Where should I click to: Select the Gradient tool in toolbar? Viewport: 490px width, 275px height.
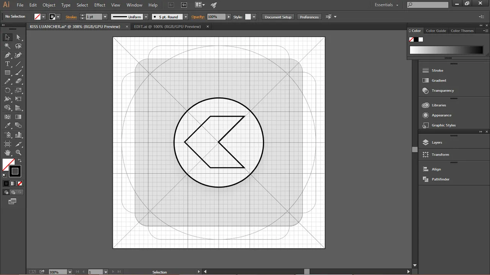pyautogui.click(x=18, y=117)
